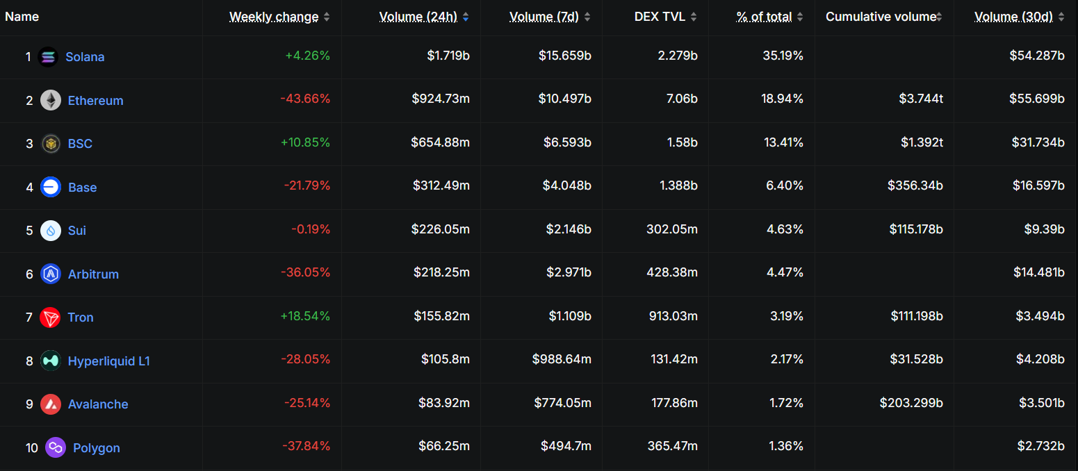Open the Tron chain link
Image resolution: width=1078 pixels, height=471 pixels.
81,317
